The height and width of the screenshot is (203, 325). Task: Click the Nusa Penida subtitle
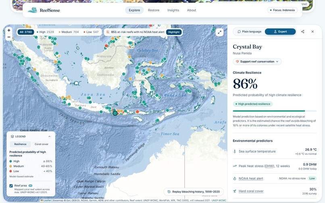coord(242,53)
